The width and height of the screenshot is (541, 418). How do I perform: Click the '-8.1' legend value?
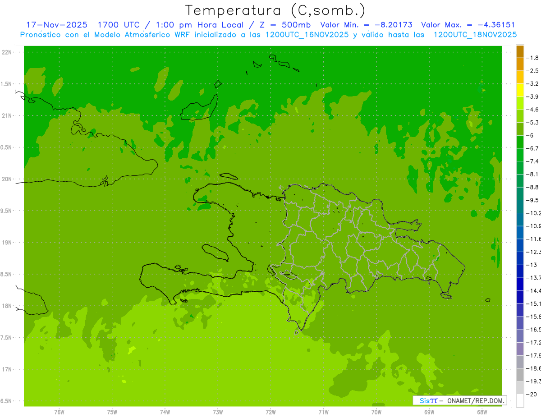[533, 174]
